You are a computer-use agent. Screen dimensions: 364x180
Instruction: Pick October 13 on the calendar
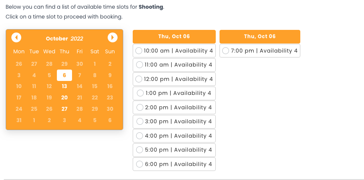pyautogui.click(x=64, y=86)
